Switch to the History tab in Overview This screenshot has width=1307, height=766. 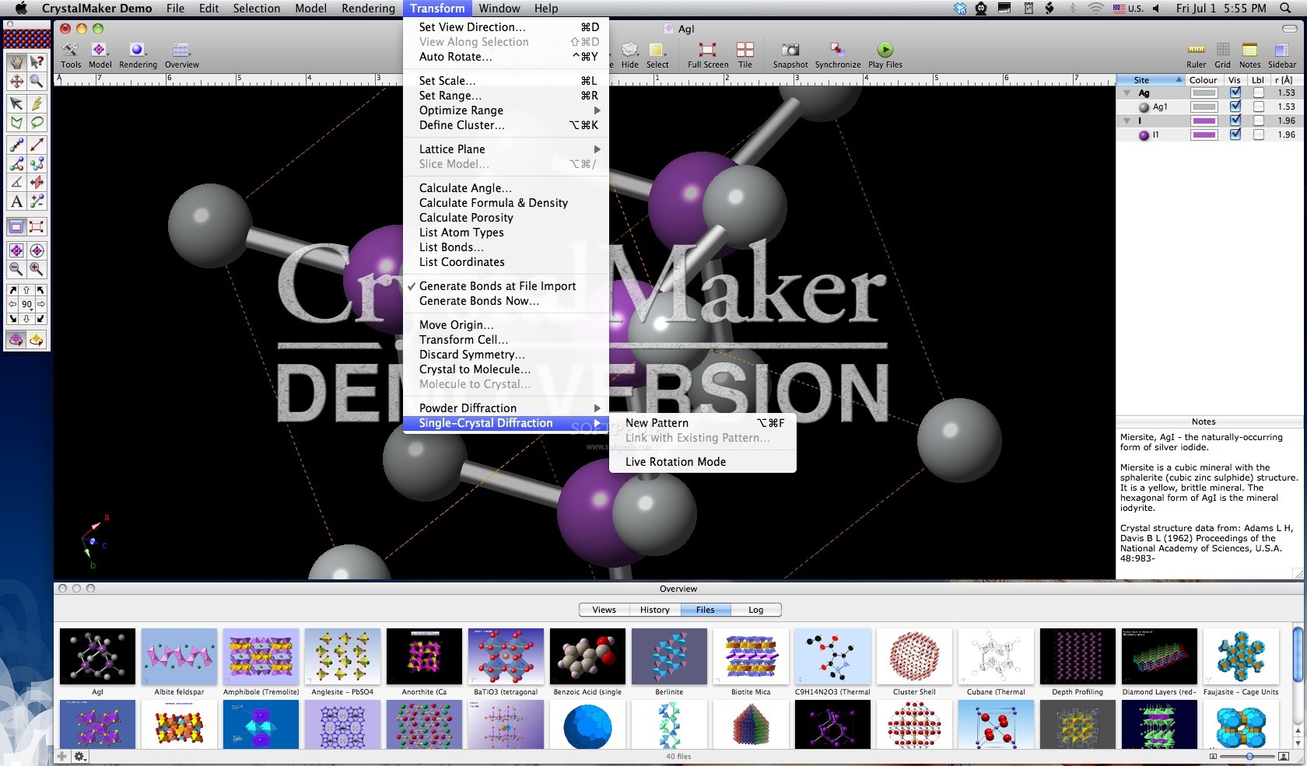(x=654, y=610)
